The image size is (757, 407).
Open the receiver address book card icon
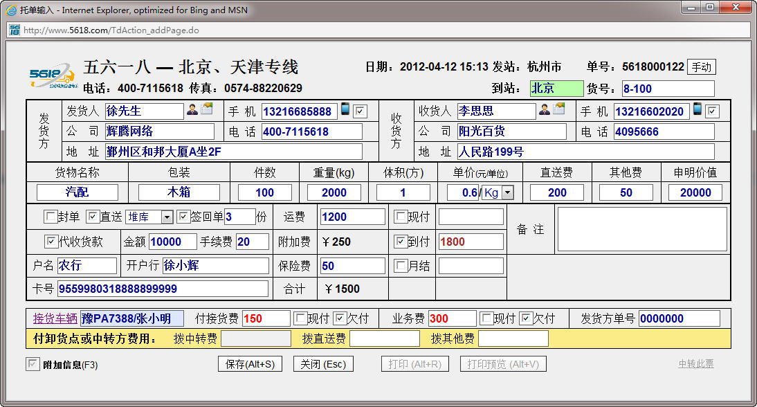(x=559, y=109)
